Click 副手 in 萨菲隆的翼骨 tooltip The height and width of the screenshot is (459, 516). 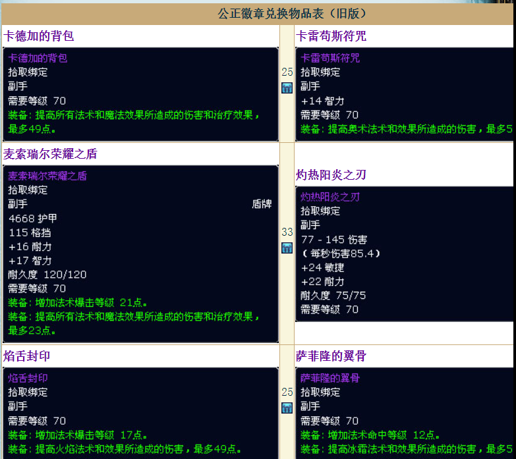point(310,406)
